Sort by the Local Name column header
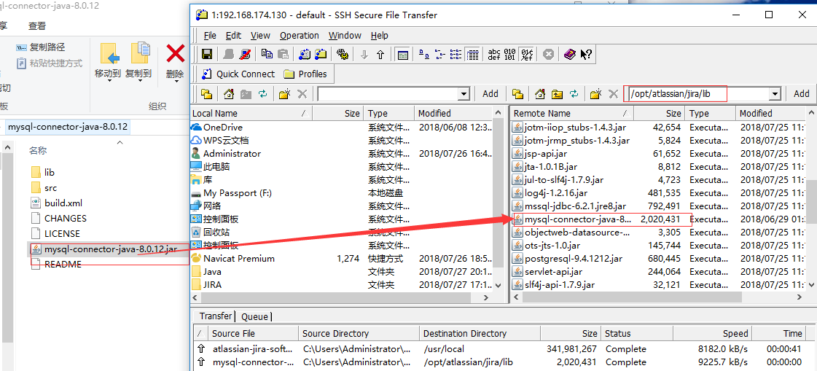The width and height of the screenshot is (817, 371). (251, 113)
